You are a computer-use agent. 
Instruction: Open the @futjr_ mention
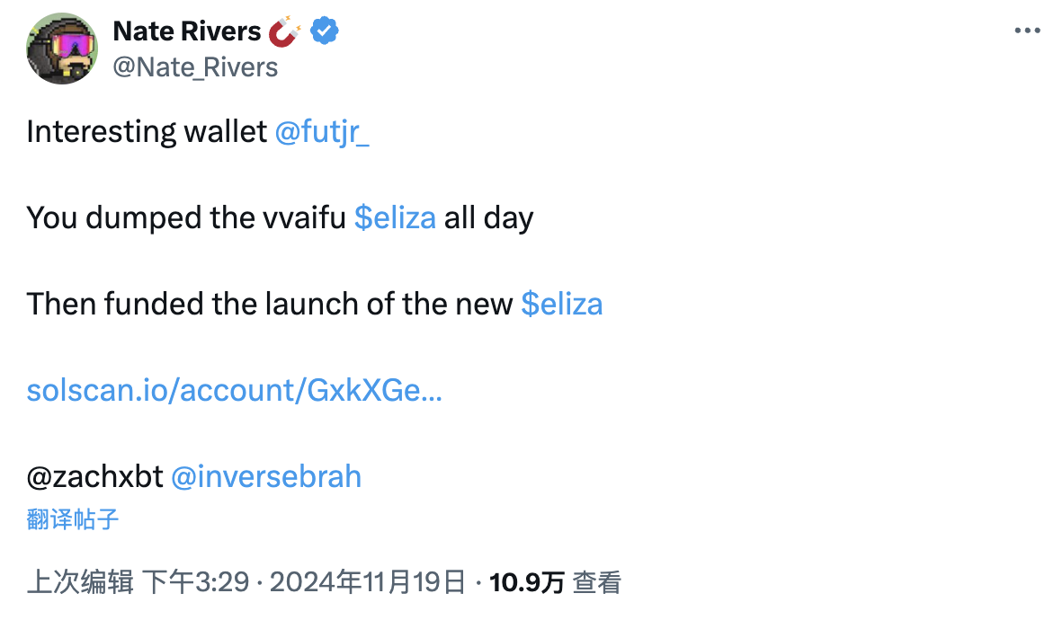click(322, 132)
